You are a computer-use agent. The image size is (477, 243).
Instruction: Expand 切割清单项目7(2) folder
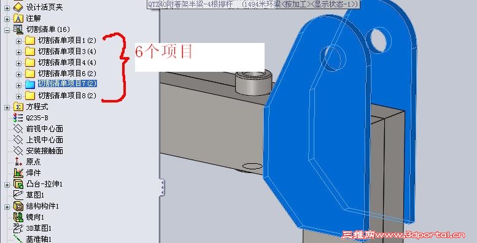pyautogui.click(x=18, y=85)
